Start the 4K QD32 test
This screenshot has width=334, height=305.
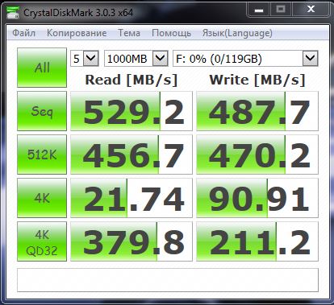coord(42,241)
